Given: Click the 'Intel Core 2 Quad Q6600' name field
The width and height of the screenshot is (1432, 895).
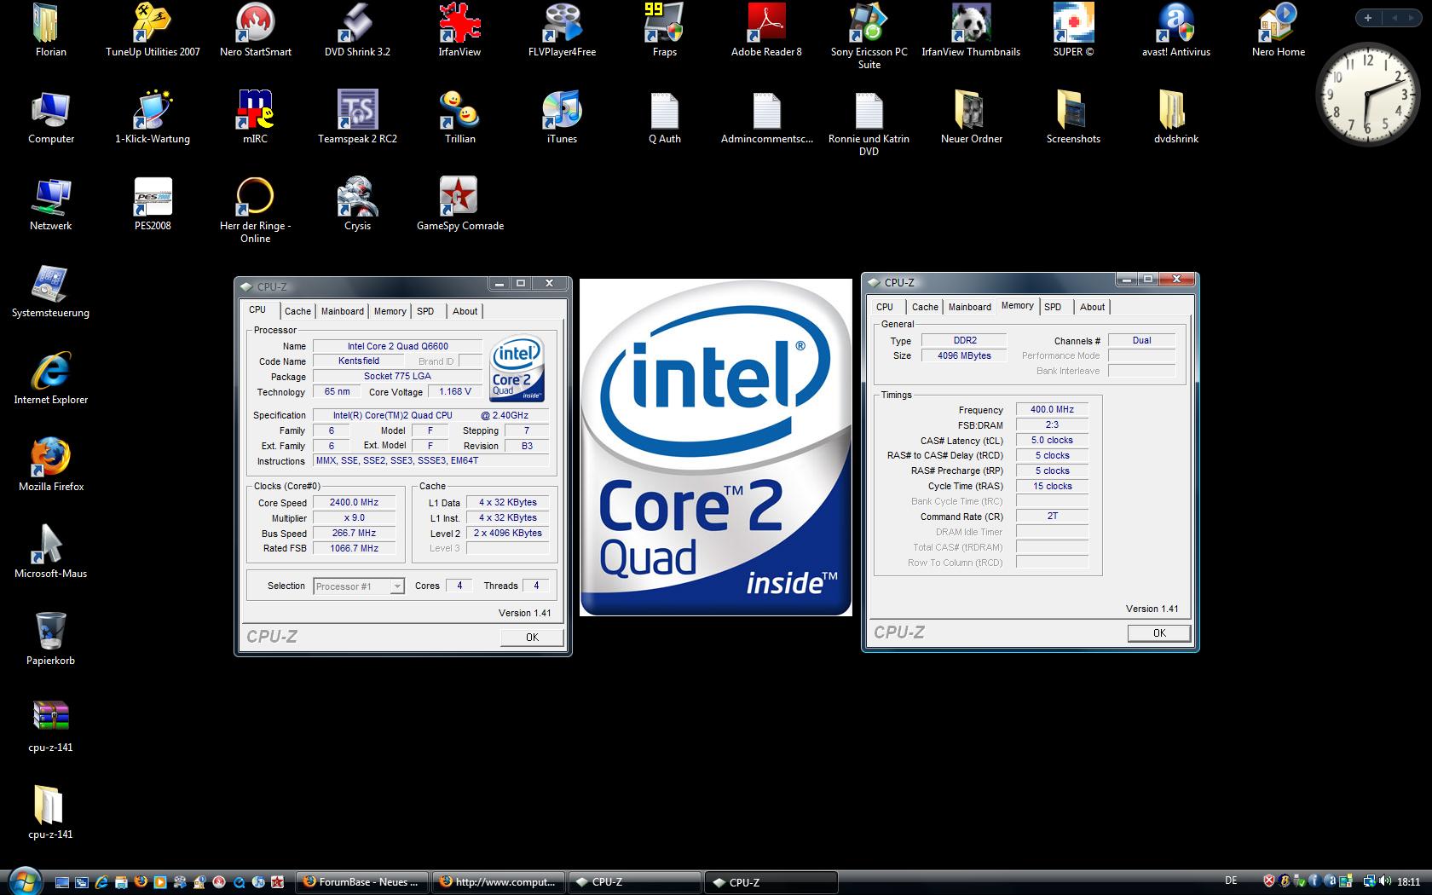Looking at the screenshot, I should [x=397, y=346].
